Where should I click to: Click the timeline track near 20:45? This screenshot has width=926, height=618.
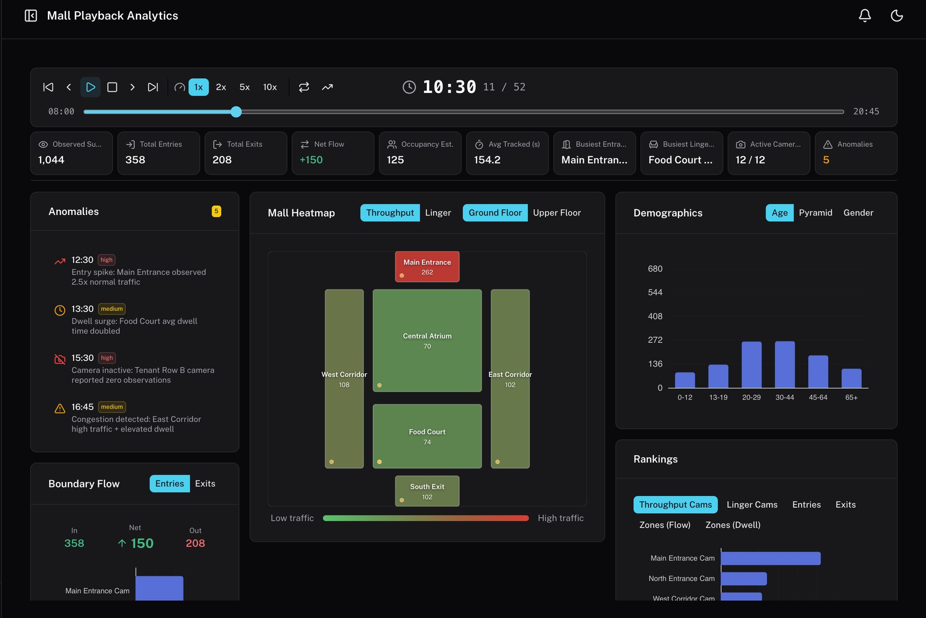[841, 112]
